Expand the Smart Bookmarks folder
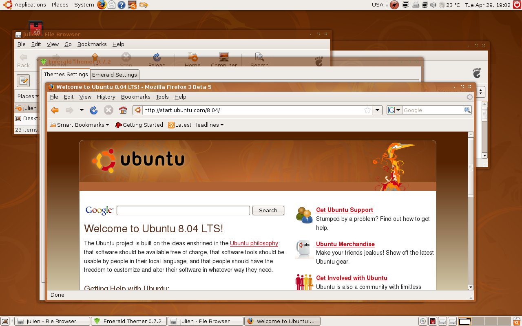Image resolution: width=522 pixels, height=326 pixels. (x=80, y=125)
